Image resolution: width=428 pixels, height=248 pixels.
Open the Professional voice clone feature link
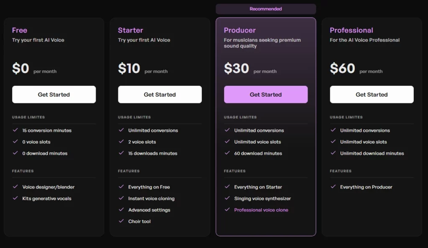click(261, 210)
